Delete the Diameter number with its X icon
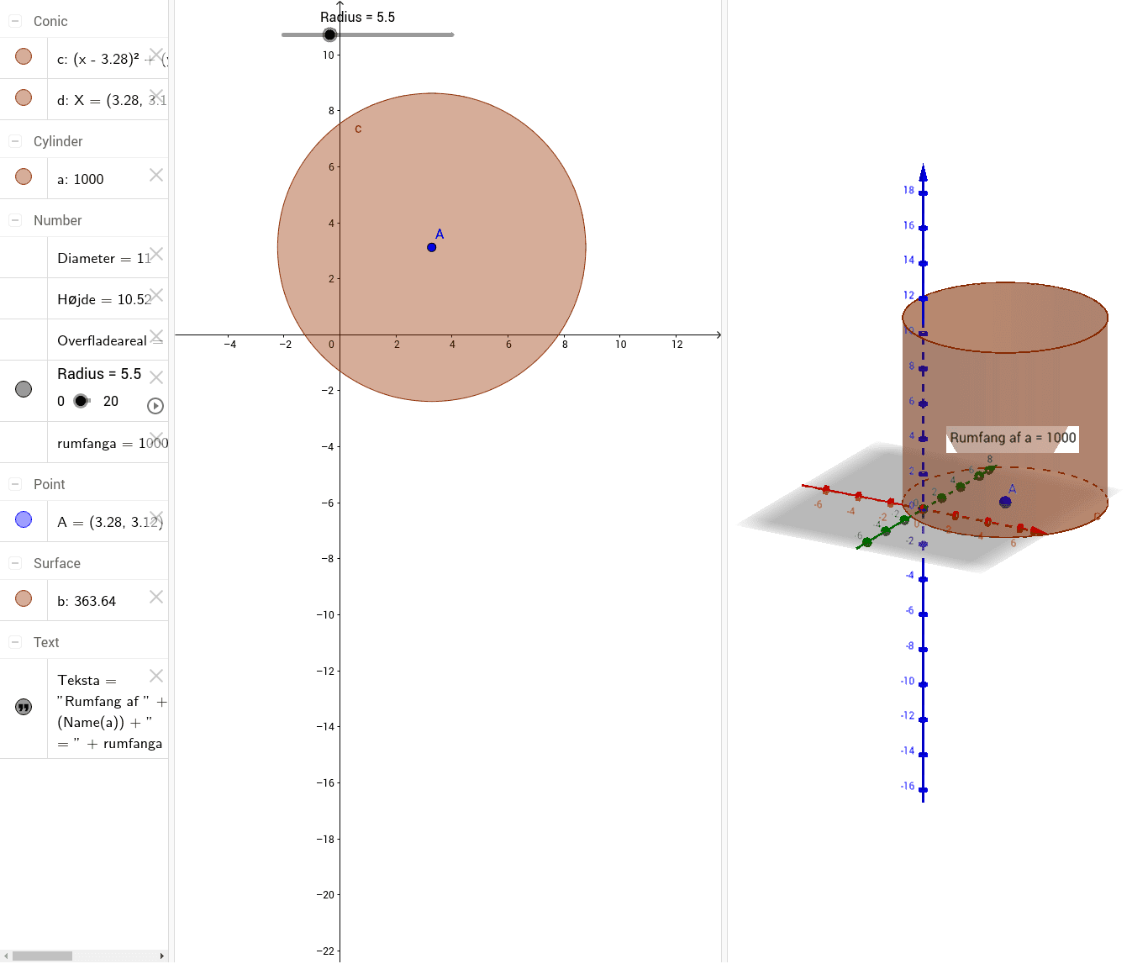This screenshot has height=964, width=1132. click(x=155, y=254)
